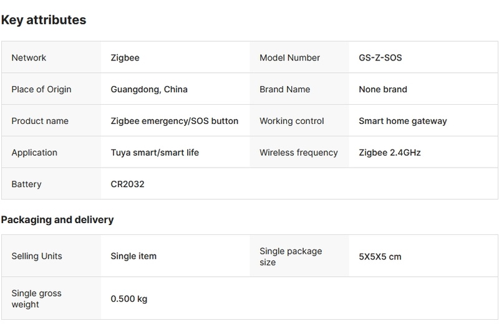Click the Single gross weight label
The image size is (499, 326).
pos(37,299)
